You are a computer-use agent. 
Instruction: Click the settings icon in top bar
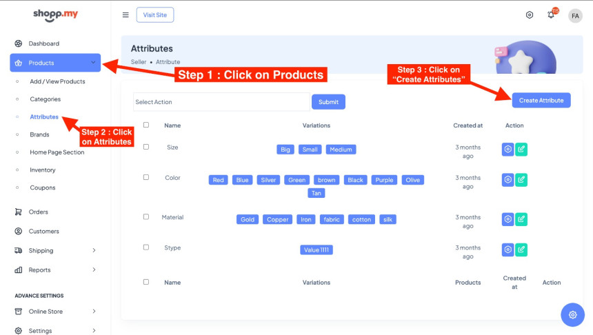[x=530, y=15]
